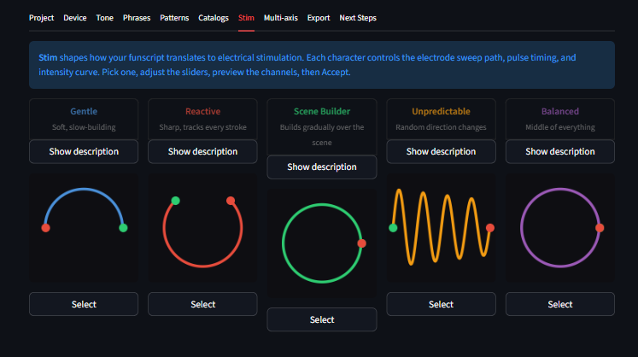Go to the Export tab
The height and width of the screenshot is (357, 638).
[x=319, y=17]
